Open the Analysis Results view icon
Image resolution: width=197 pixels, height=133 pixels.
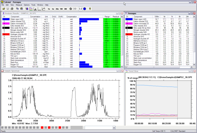27,9
